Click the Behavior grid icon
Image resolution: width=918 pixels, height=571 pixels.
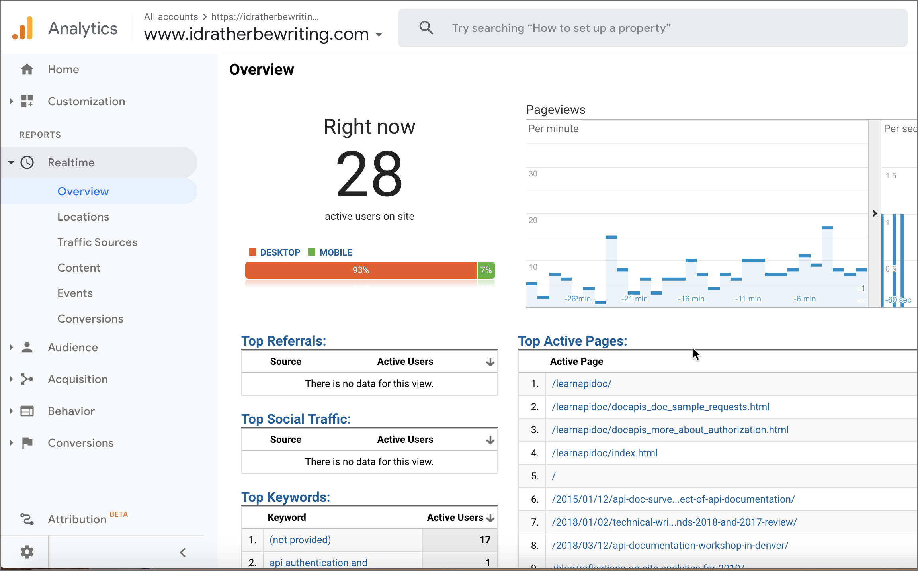coord(27,411)
